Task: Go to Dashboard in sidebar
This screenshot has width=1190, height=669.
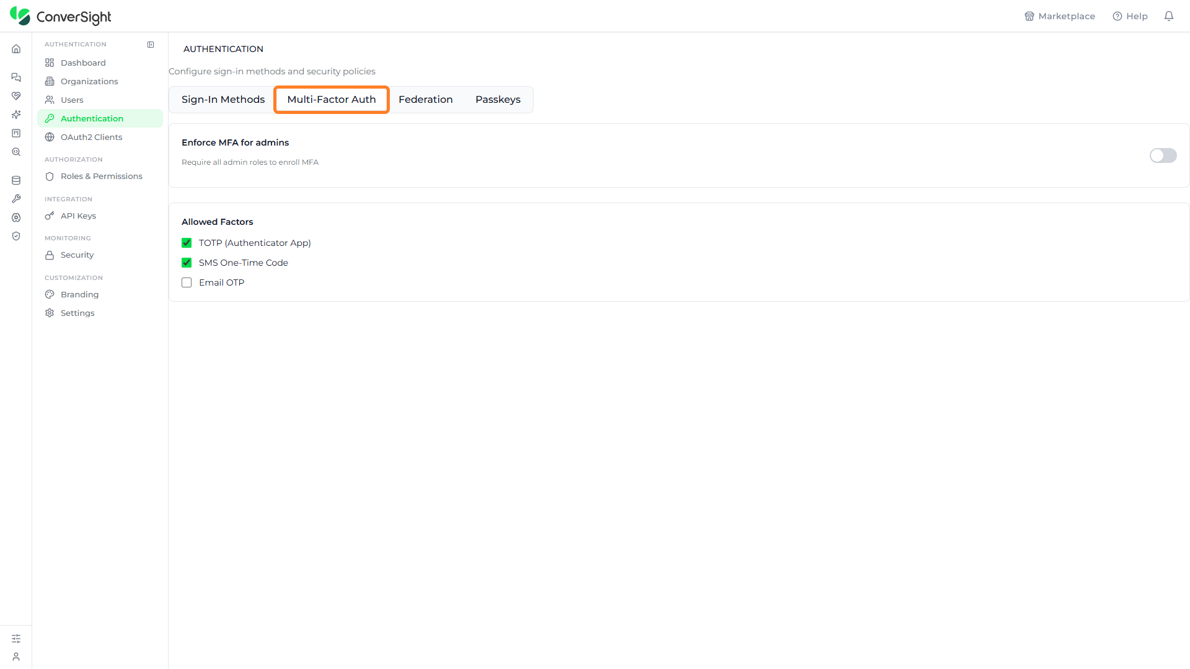Action: coord(100,63)
